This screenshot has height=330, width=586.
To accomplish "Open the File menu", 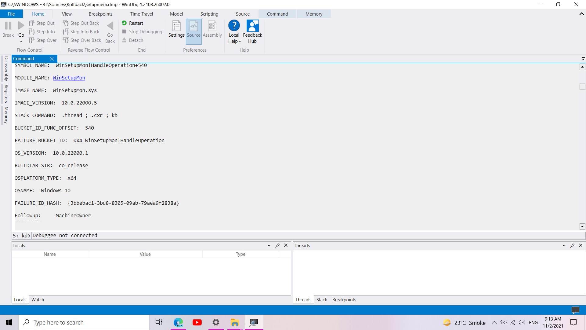I will [11, 14].
